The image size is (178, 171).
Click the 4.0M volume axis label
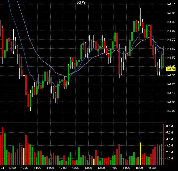coord(169,139)
